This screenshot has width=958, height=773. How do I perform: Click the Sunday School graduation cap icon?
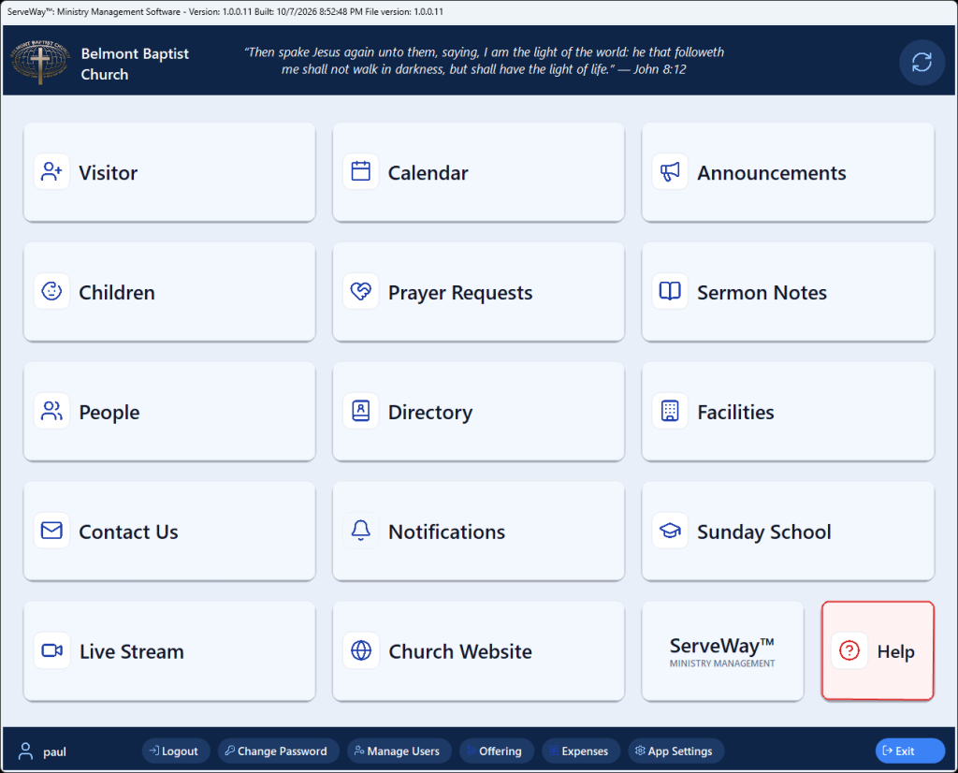click(670, 531)
